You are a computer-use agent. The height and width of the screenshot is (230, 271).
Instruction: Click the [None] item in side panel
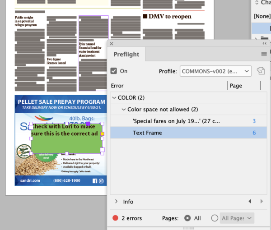coord(262,16)
